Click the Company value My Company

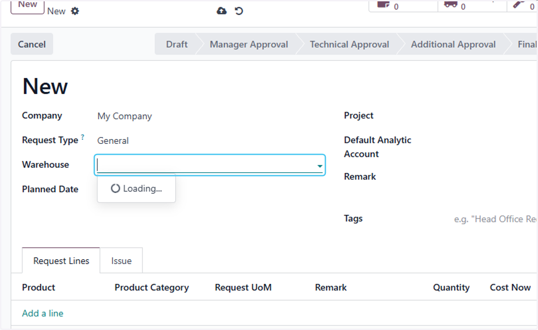point(125,116)
